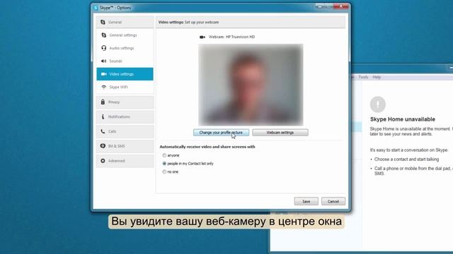Click Change your profile picture
Image resolution: width=453 pixels, height=254 pixels.
click(x=221, y=133)
